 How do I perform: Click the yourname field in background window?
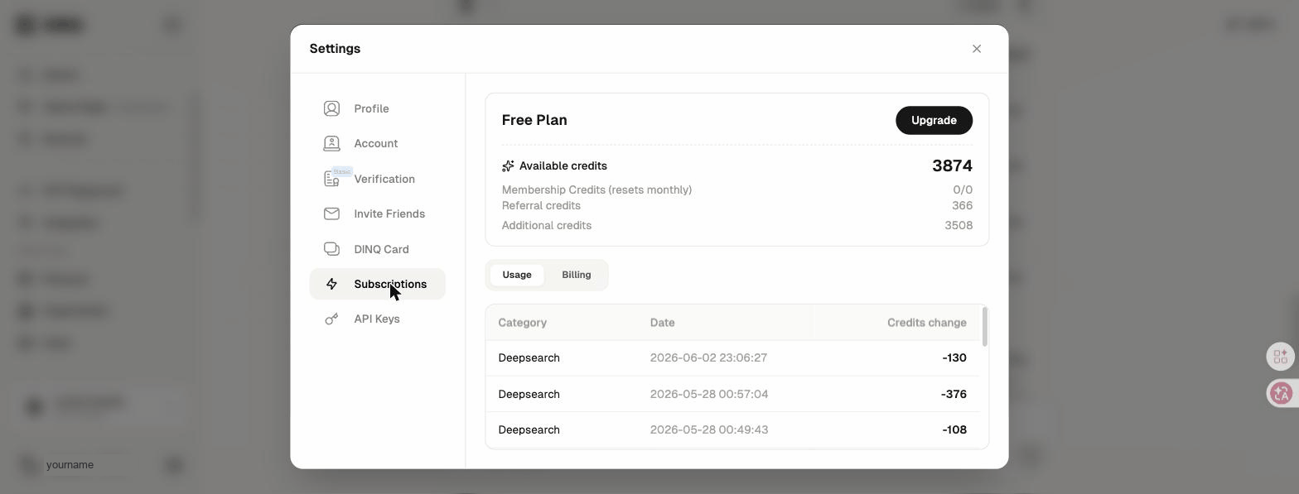click(x=87, y=465)
